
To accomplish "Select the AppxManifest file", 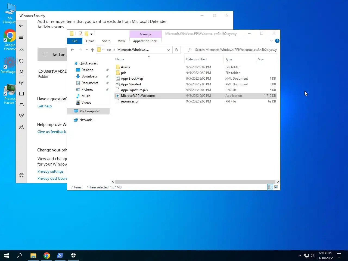I will pos(131,84).
